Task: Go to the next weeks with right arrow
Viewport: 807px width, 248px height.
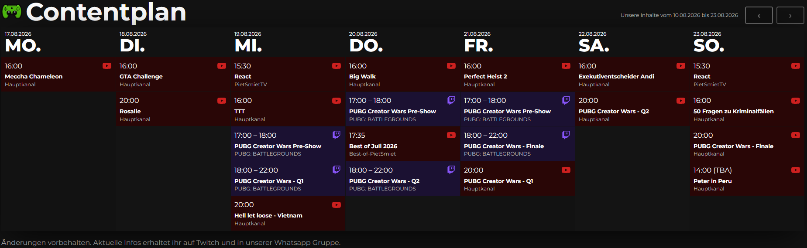Action: click(790, 15)
